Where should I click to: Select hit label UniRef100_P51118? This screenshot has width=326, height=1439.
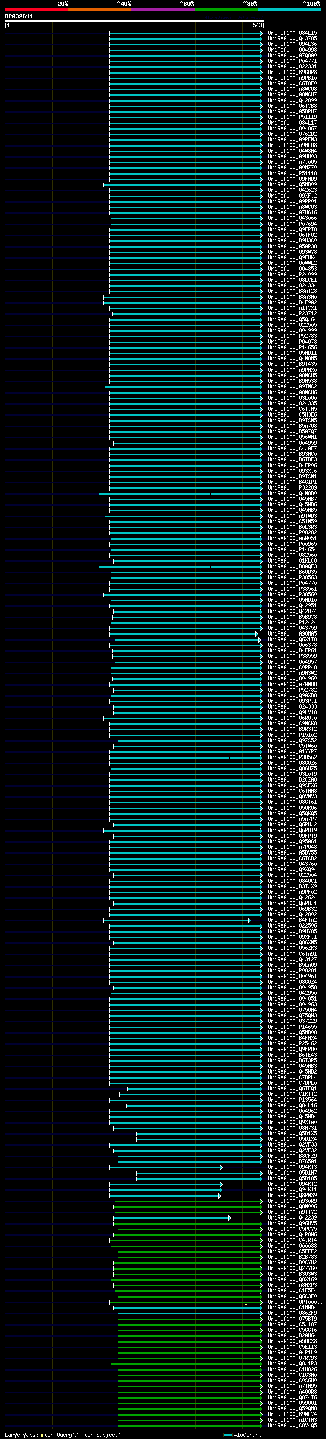click(292, 173)
